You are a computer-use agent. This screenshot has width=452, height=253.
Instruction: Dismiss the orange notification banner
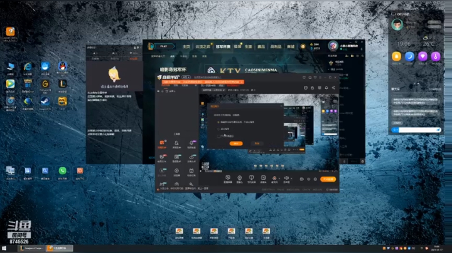(242, 82)
